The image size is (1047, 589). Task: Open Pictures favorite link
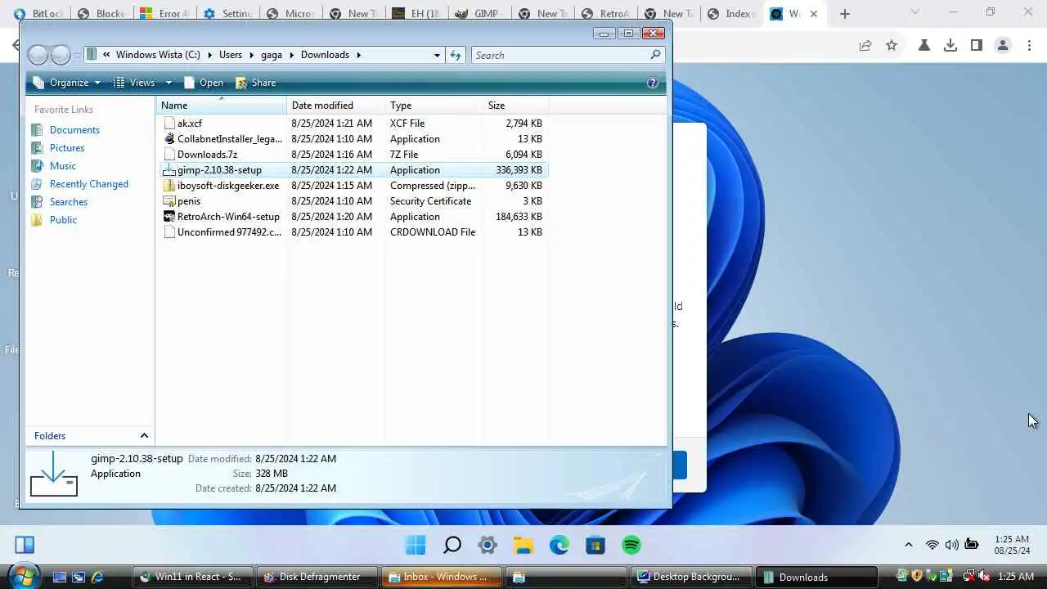pos(67,148)
